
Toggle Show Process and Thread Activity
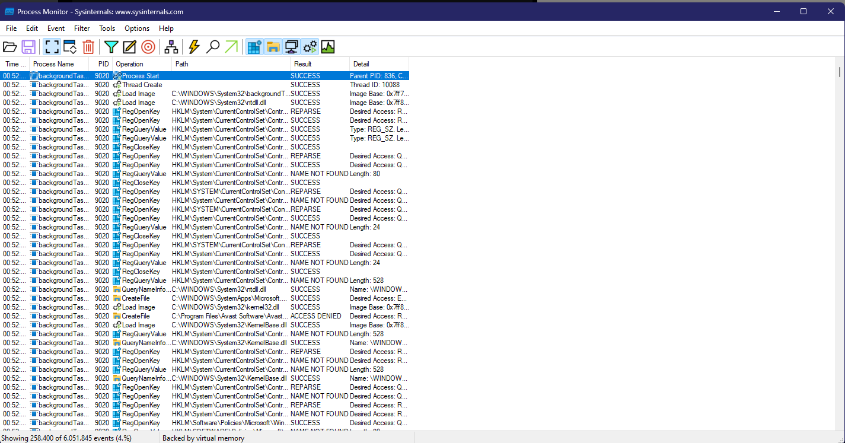310,47
